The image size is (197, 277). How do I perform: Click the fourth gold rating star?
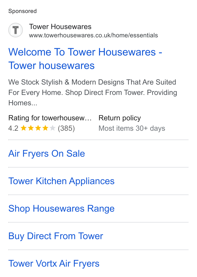tap(45, 128)
